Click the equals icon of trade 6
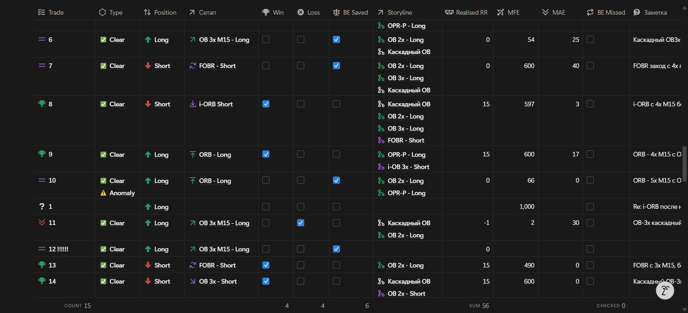Screen dimensions: 688x313 pos(42,39)
